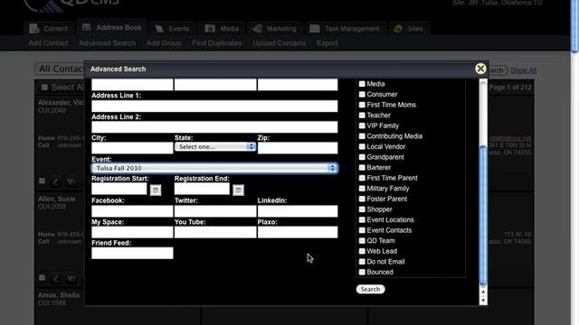
Task: Check the Barterer checkbox
Action: pyautogui.click(x=362, y=167)
